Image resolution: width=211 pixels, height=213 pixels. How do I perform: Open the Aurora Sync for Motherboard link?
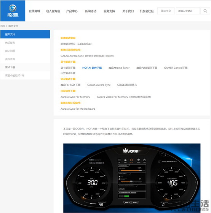78,109
